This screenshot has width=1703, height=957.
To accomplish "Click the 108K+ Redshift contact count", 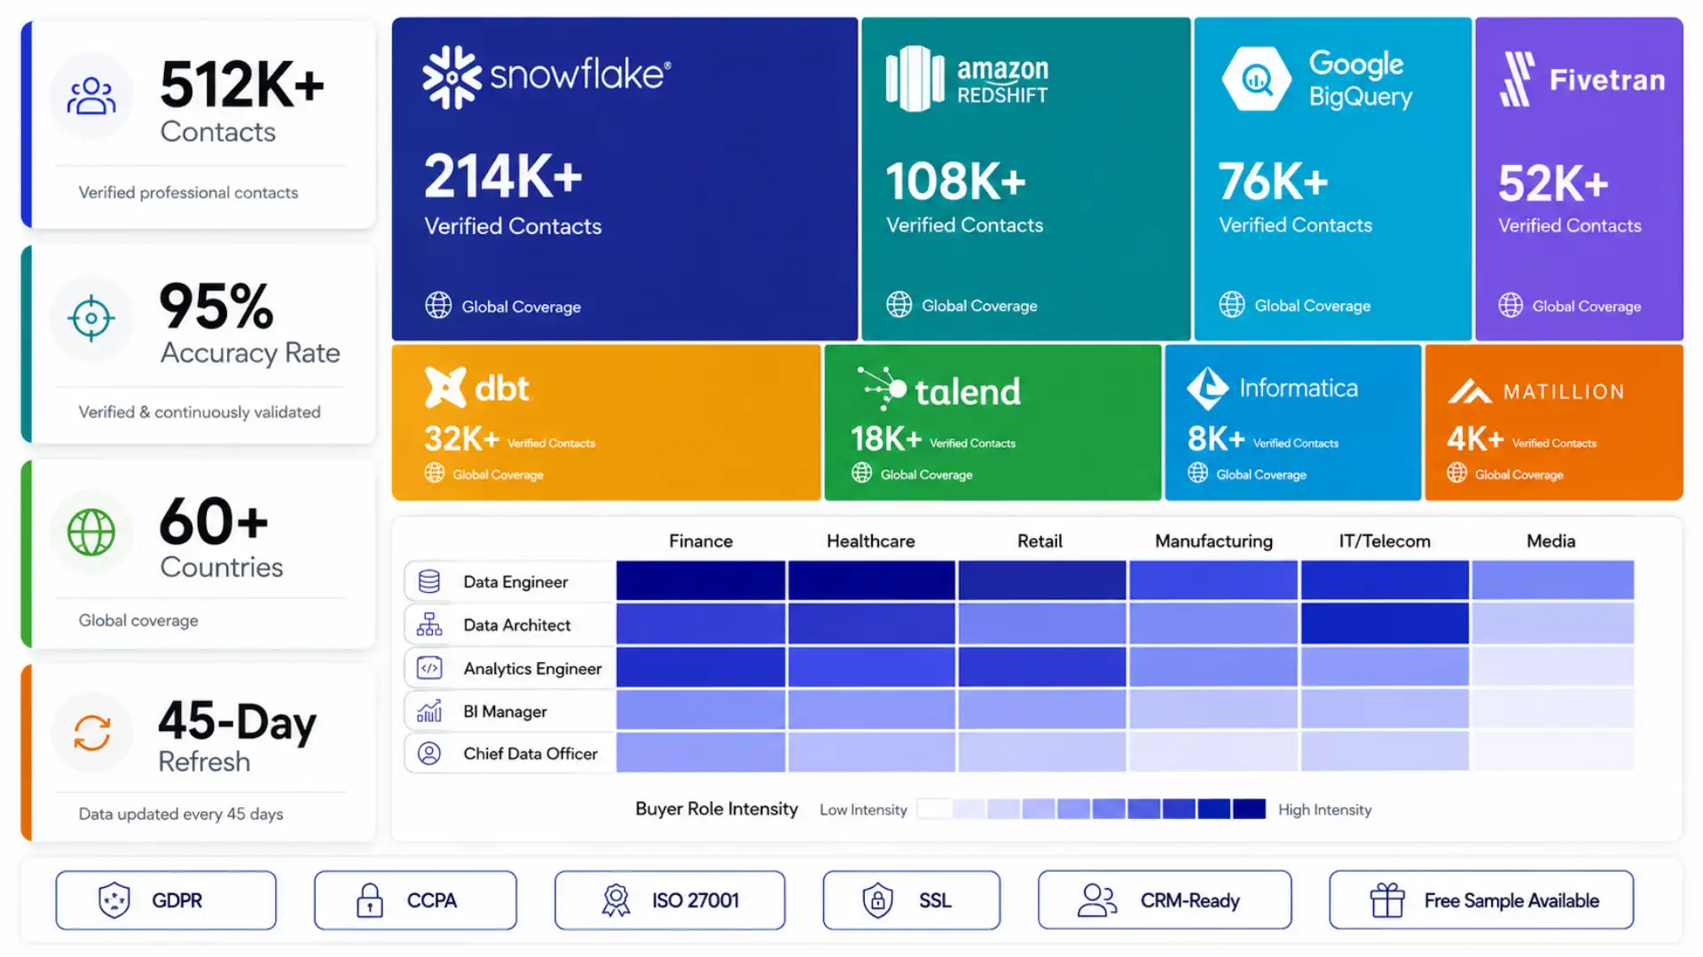I will (x=955, y=181).
